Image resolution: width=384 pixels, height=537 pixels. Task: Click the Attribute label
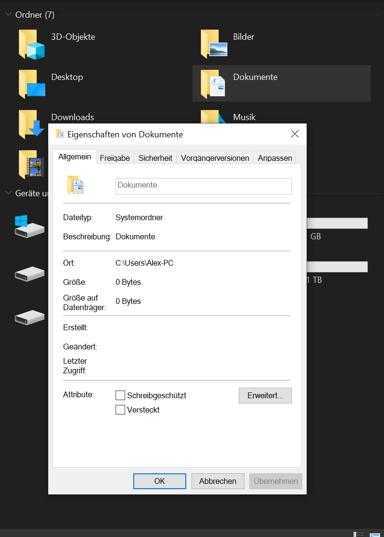point(79,394)
